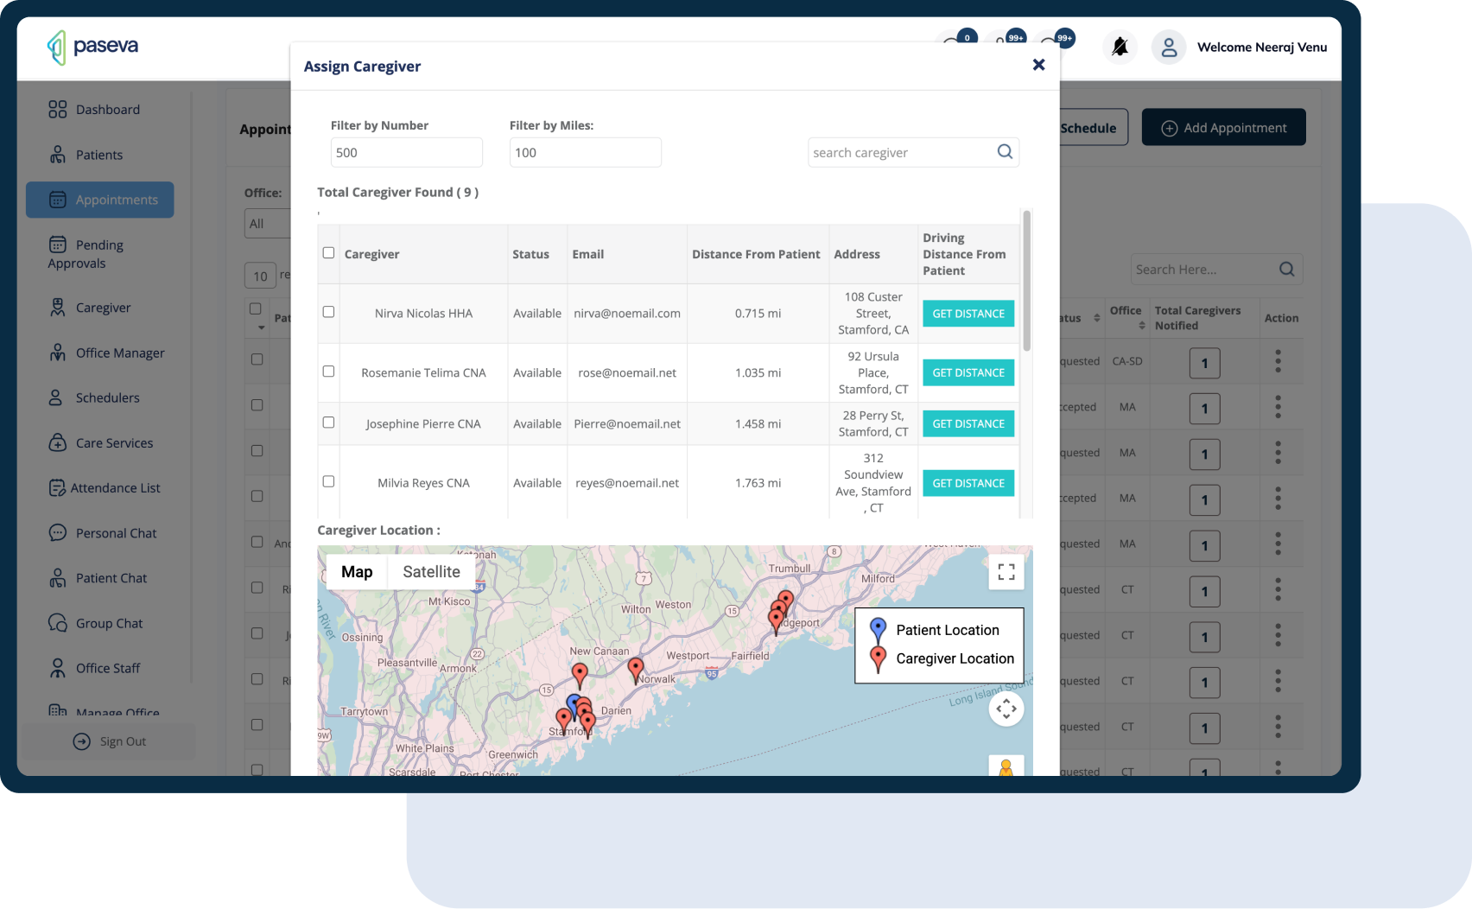
Task: Click the Attendance List sidebar icon
Action: tap(57, 488)
